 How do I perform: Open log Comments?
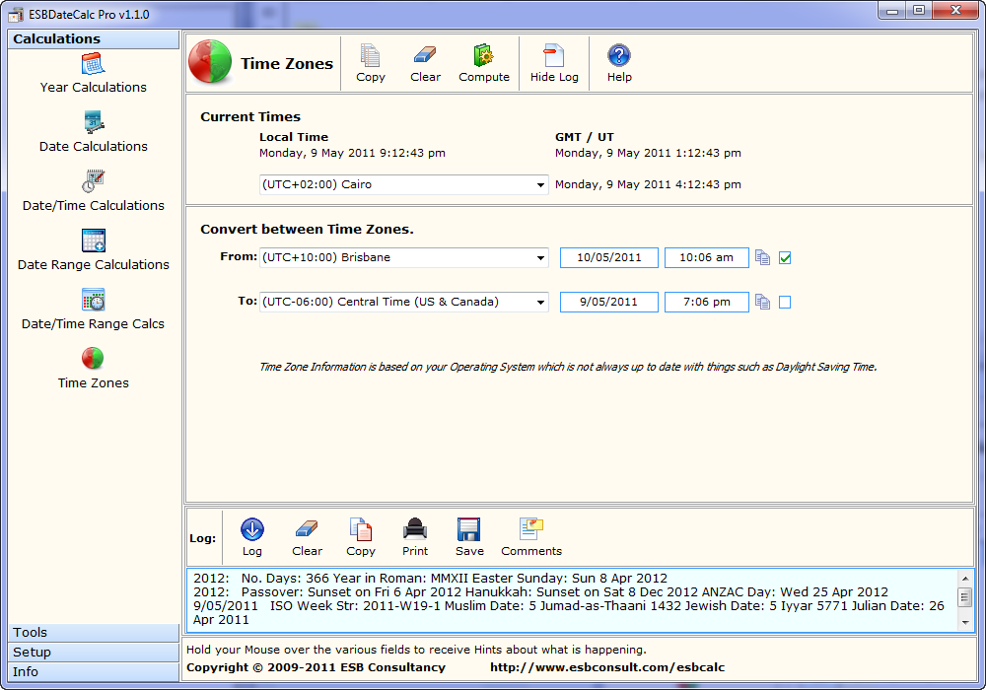[531, 537]
